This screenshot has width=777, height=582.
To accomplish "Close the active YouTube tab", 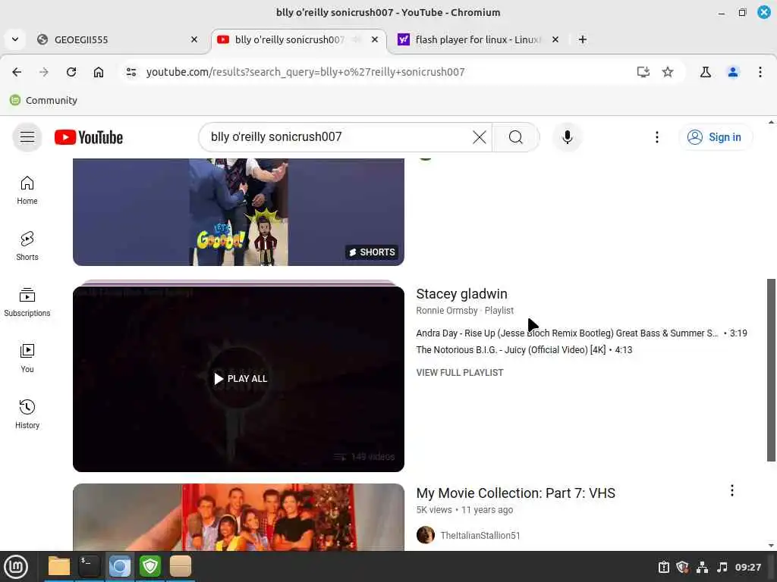I will coord(375,39).
